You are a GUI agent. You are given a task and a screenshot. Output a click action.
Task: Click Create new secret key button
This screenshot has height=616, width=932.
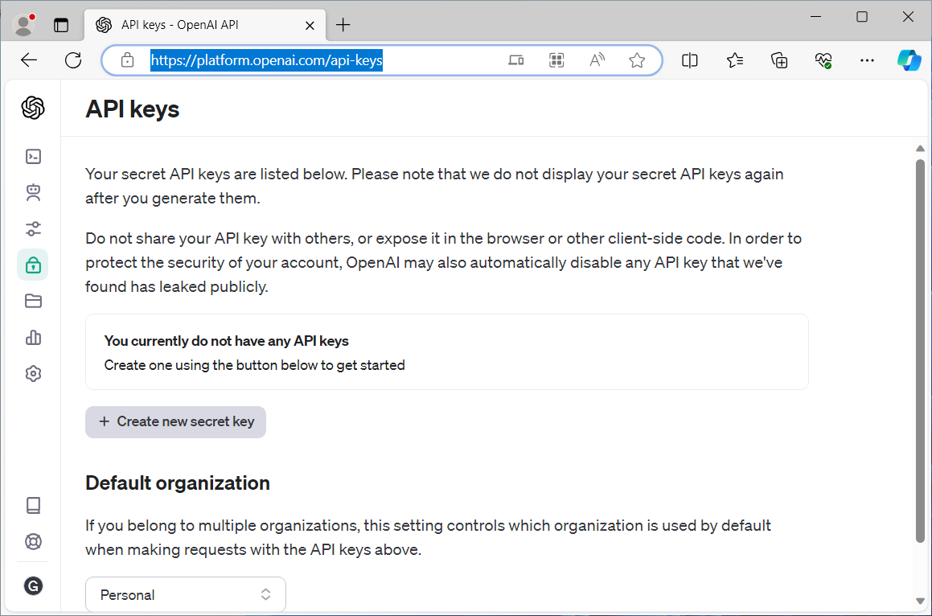[175, 422]
